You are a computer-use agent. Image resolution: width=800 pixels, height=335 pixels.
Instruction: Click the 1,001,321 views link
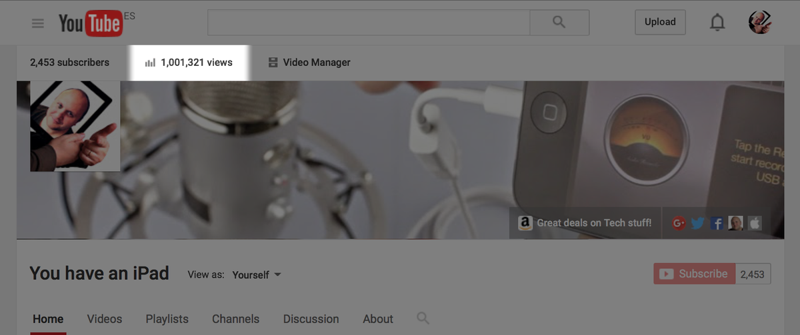pyautogui.click(x=196, y=62)
